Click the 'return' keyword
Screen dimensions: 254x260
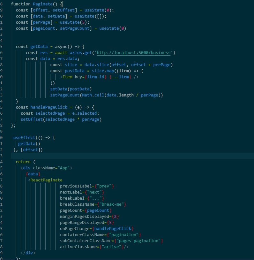pyautogui.click(x=23, y=162)
